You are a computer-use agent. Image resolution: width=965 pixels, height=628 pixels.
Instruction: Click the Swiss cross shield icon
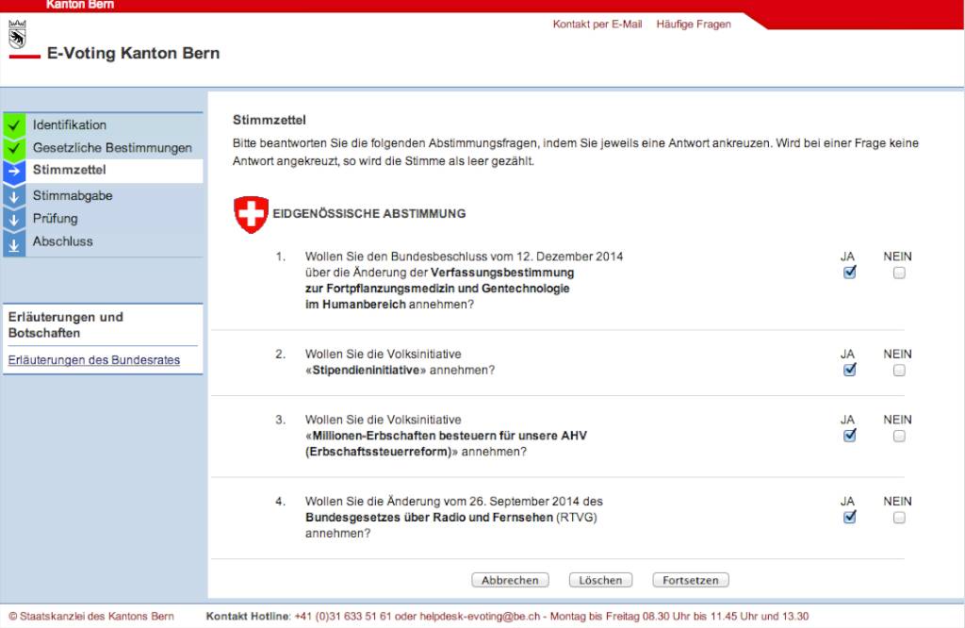pos(251,214)
